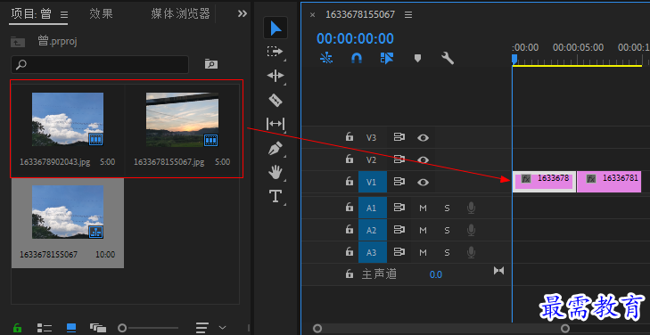
Task: Select the 项目: 曾 tab
Action: tap(31, 14)
